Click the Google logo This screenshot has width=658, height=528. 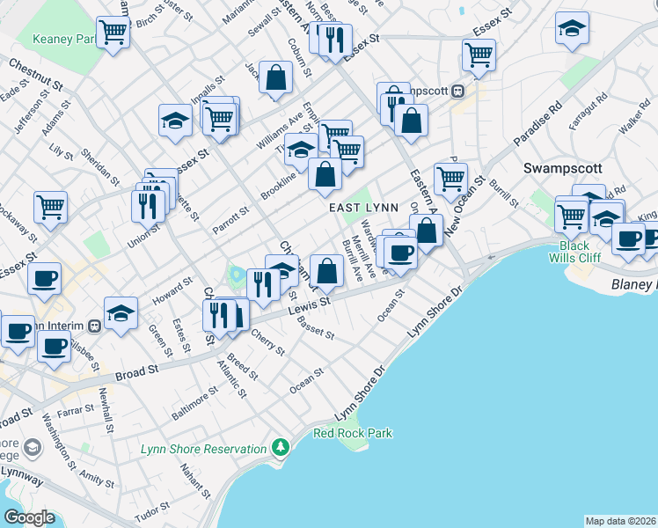click(x=30, y=517)
